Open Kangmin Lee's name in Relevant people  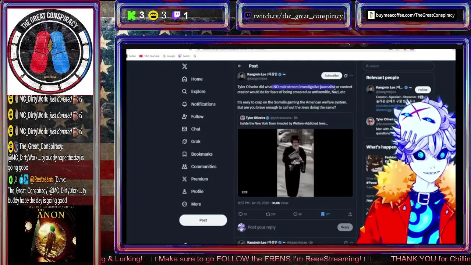point(389,88)
